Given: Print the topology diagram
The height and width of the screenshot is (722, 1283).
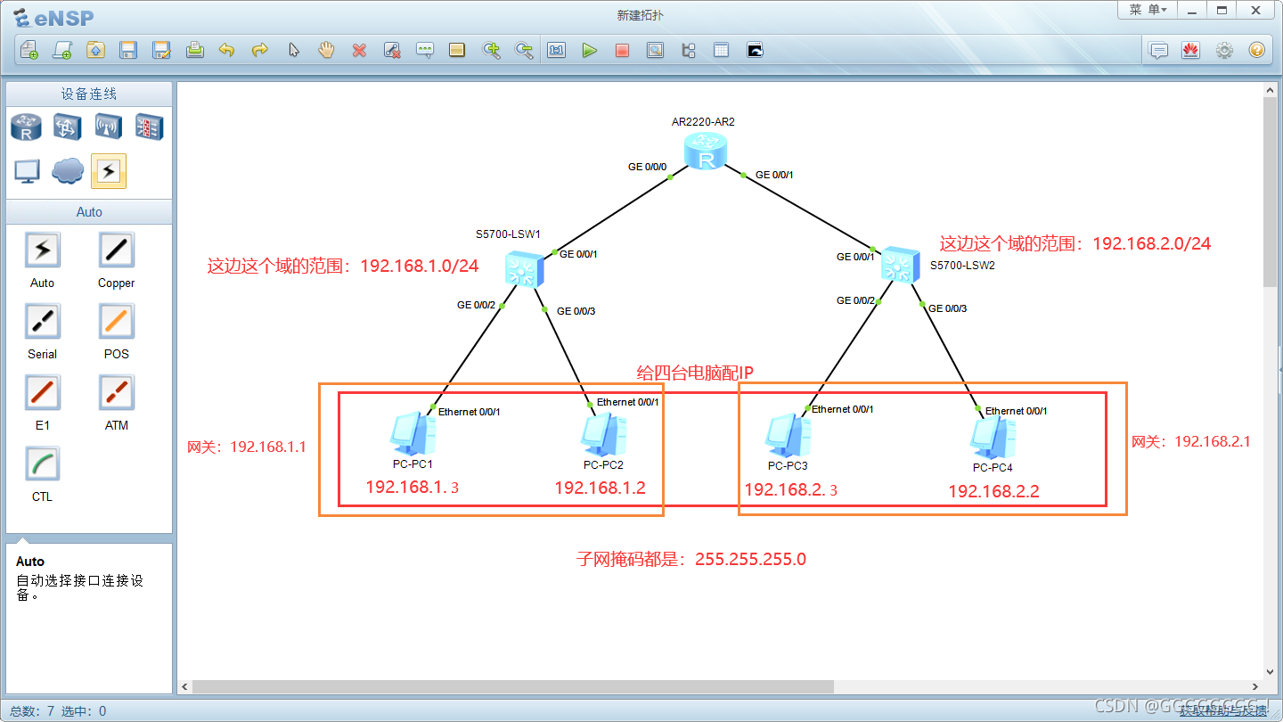Looking at the screenshot, I should tap(194, 50).
